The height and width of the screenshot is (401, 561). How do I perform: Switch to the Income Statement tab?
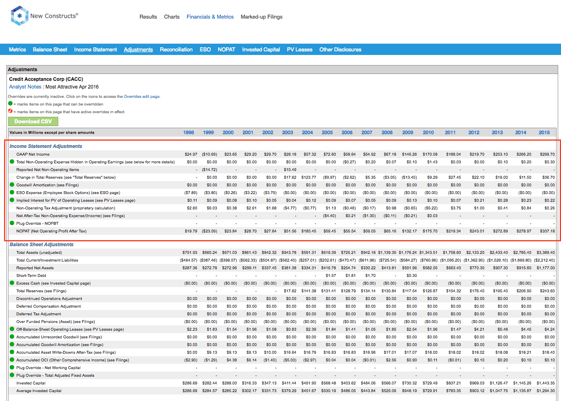tap(95, 50)
